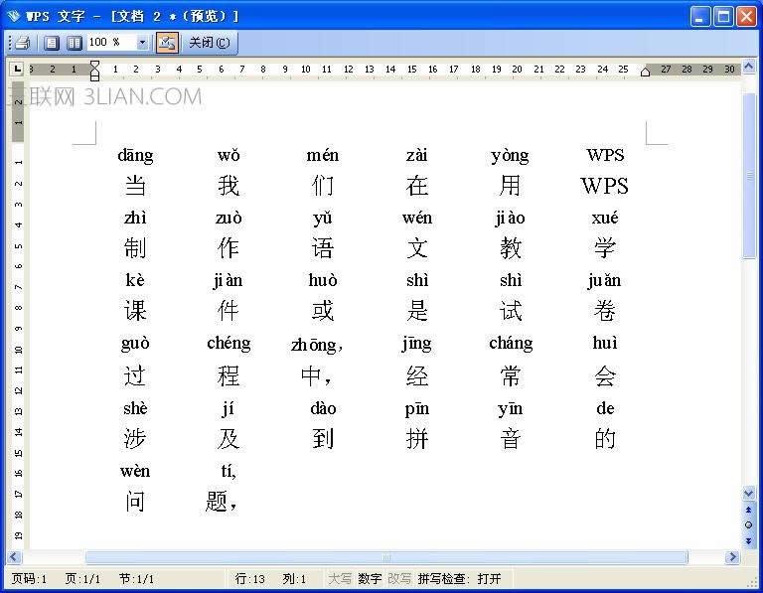The image size is (763, 593).
Task: Click the left indent marker on ruler
Action: 95,71
